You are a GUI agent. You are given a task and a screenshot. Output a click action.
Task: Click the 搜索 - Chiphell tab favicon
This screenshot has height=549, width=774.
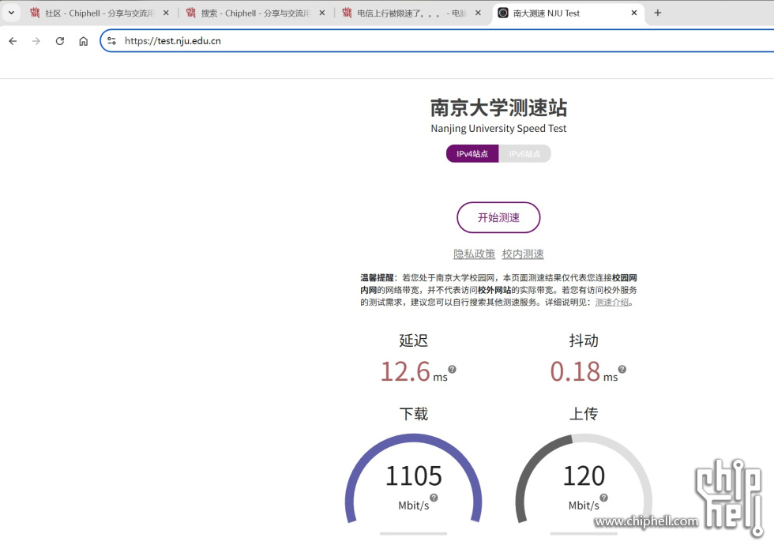point(191,13)
